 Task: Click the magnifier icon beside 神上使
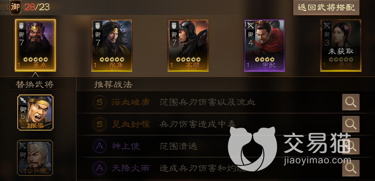pyautogui.click(x=350, y=146)
